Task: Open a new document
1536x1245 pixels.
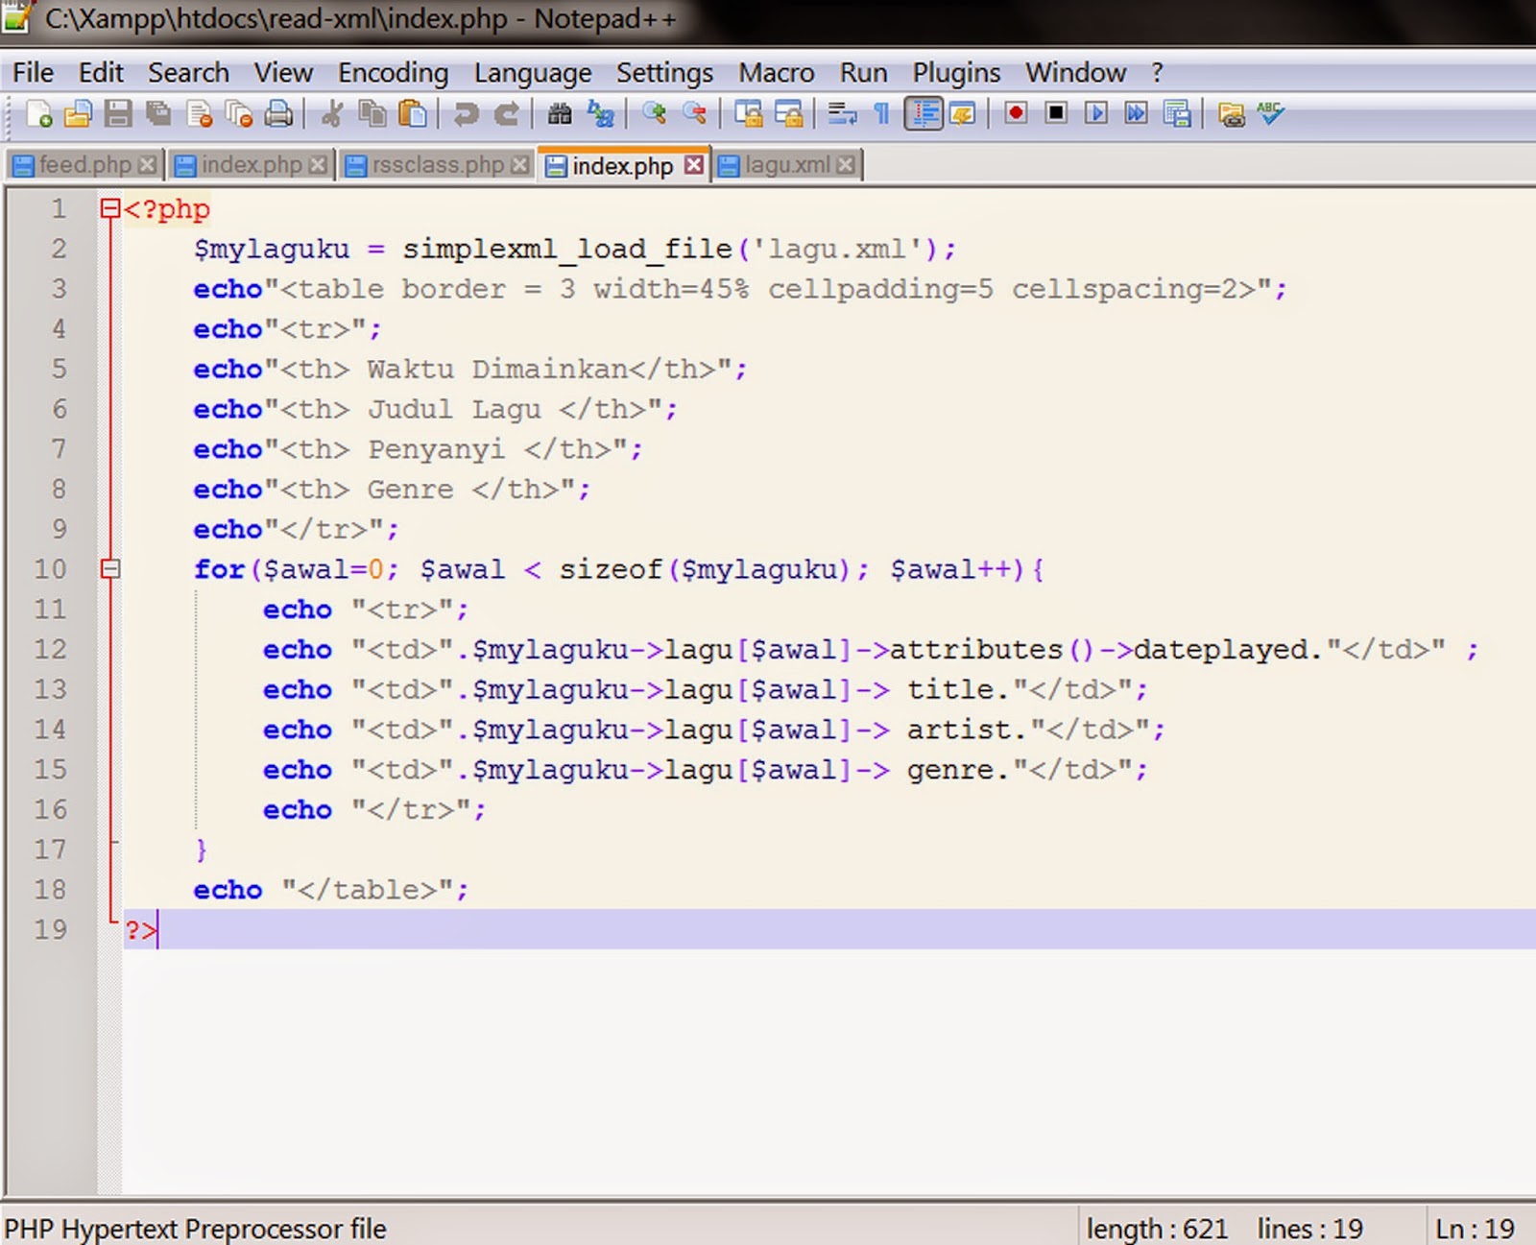Action: pos(40,114)
